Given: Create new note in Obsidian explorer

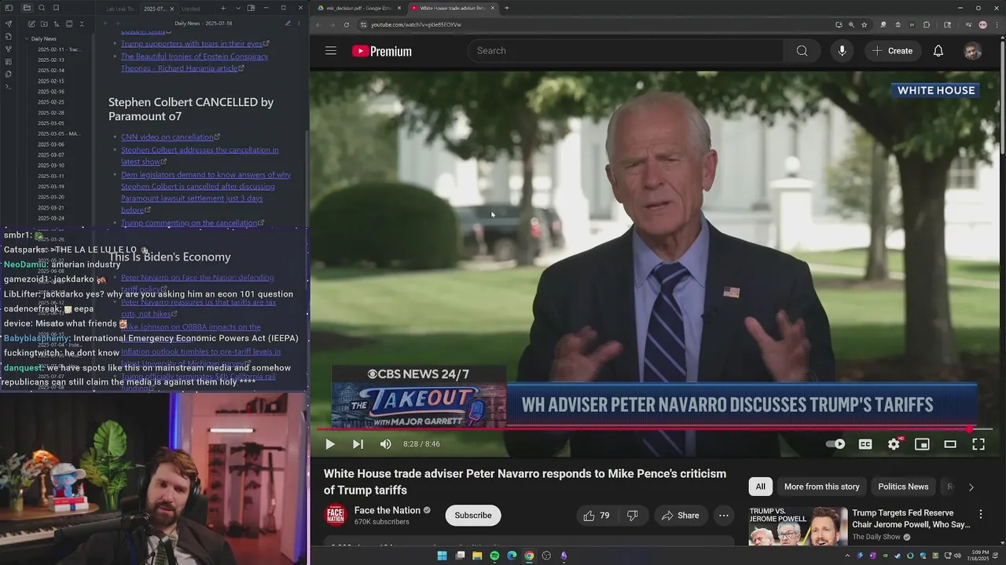Looking at the screenshot, I should [31, 24].
